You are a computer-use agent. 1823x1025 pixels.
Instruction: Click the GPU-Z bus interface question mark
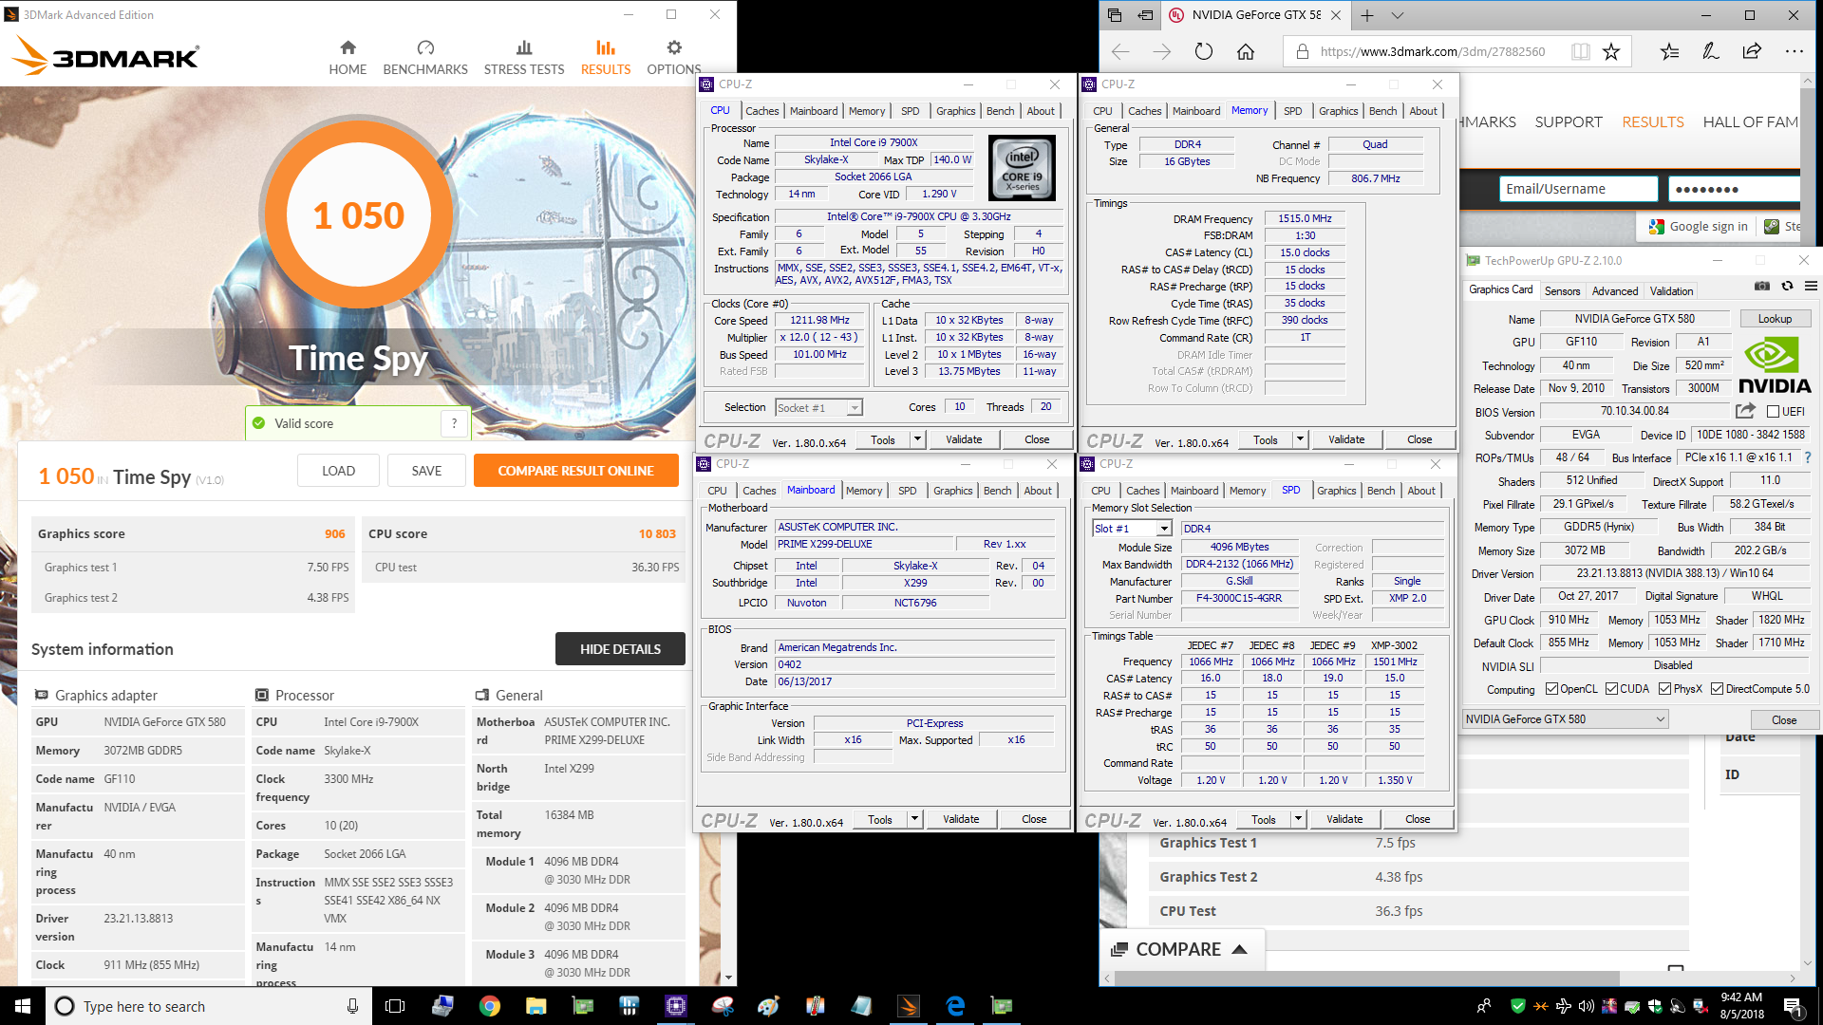click(x=1808, y=457)
